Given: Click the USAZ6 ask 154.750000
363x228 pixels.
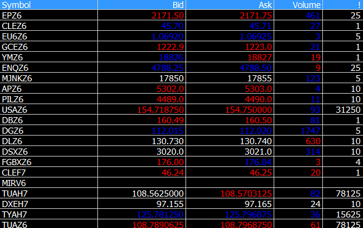Looking at the screenshot, I should pyautogui.click(x=249, y=110).
